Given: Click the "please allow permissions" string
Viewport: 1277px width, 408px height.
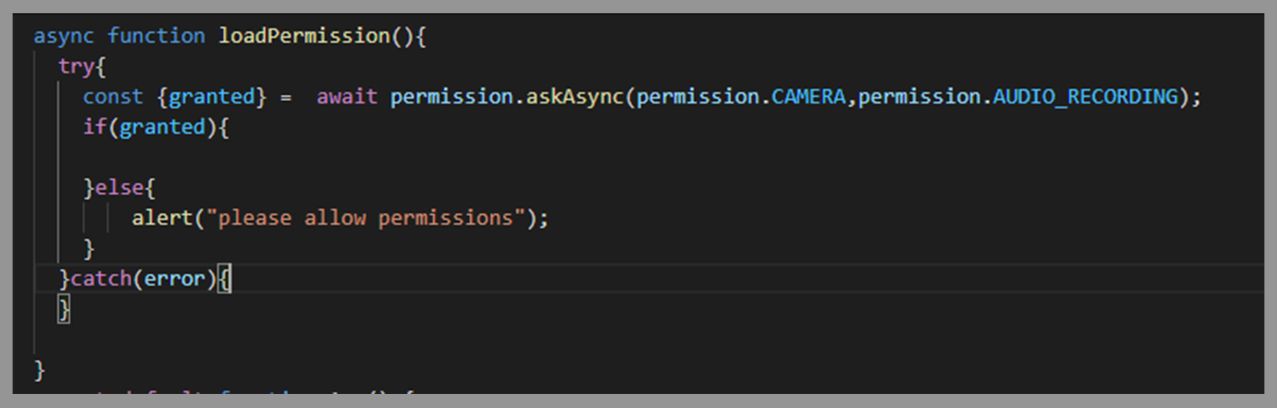Looking at the screenshot, I should (x=365, y=218).
